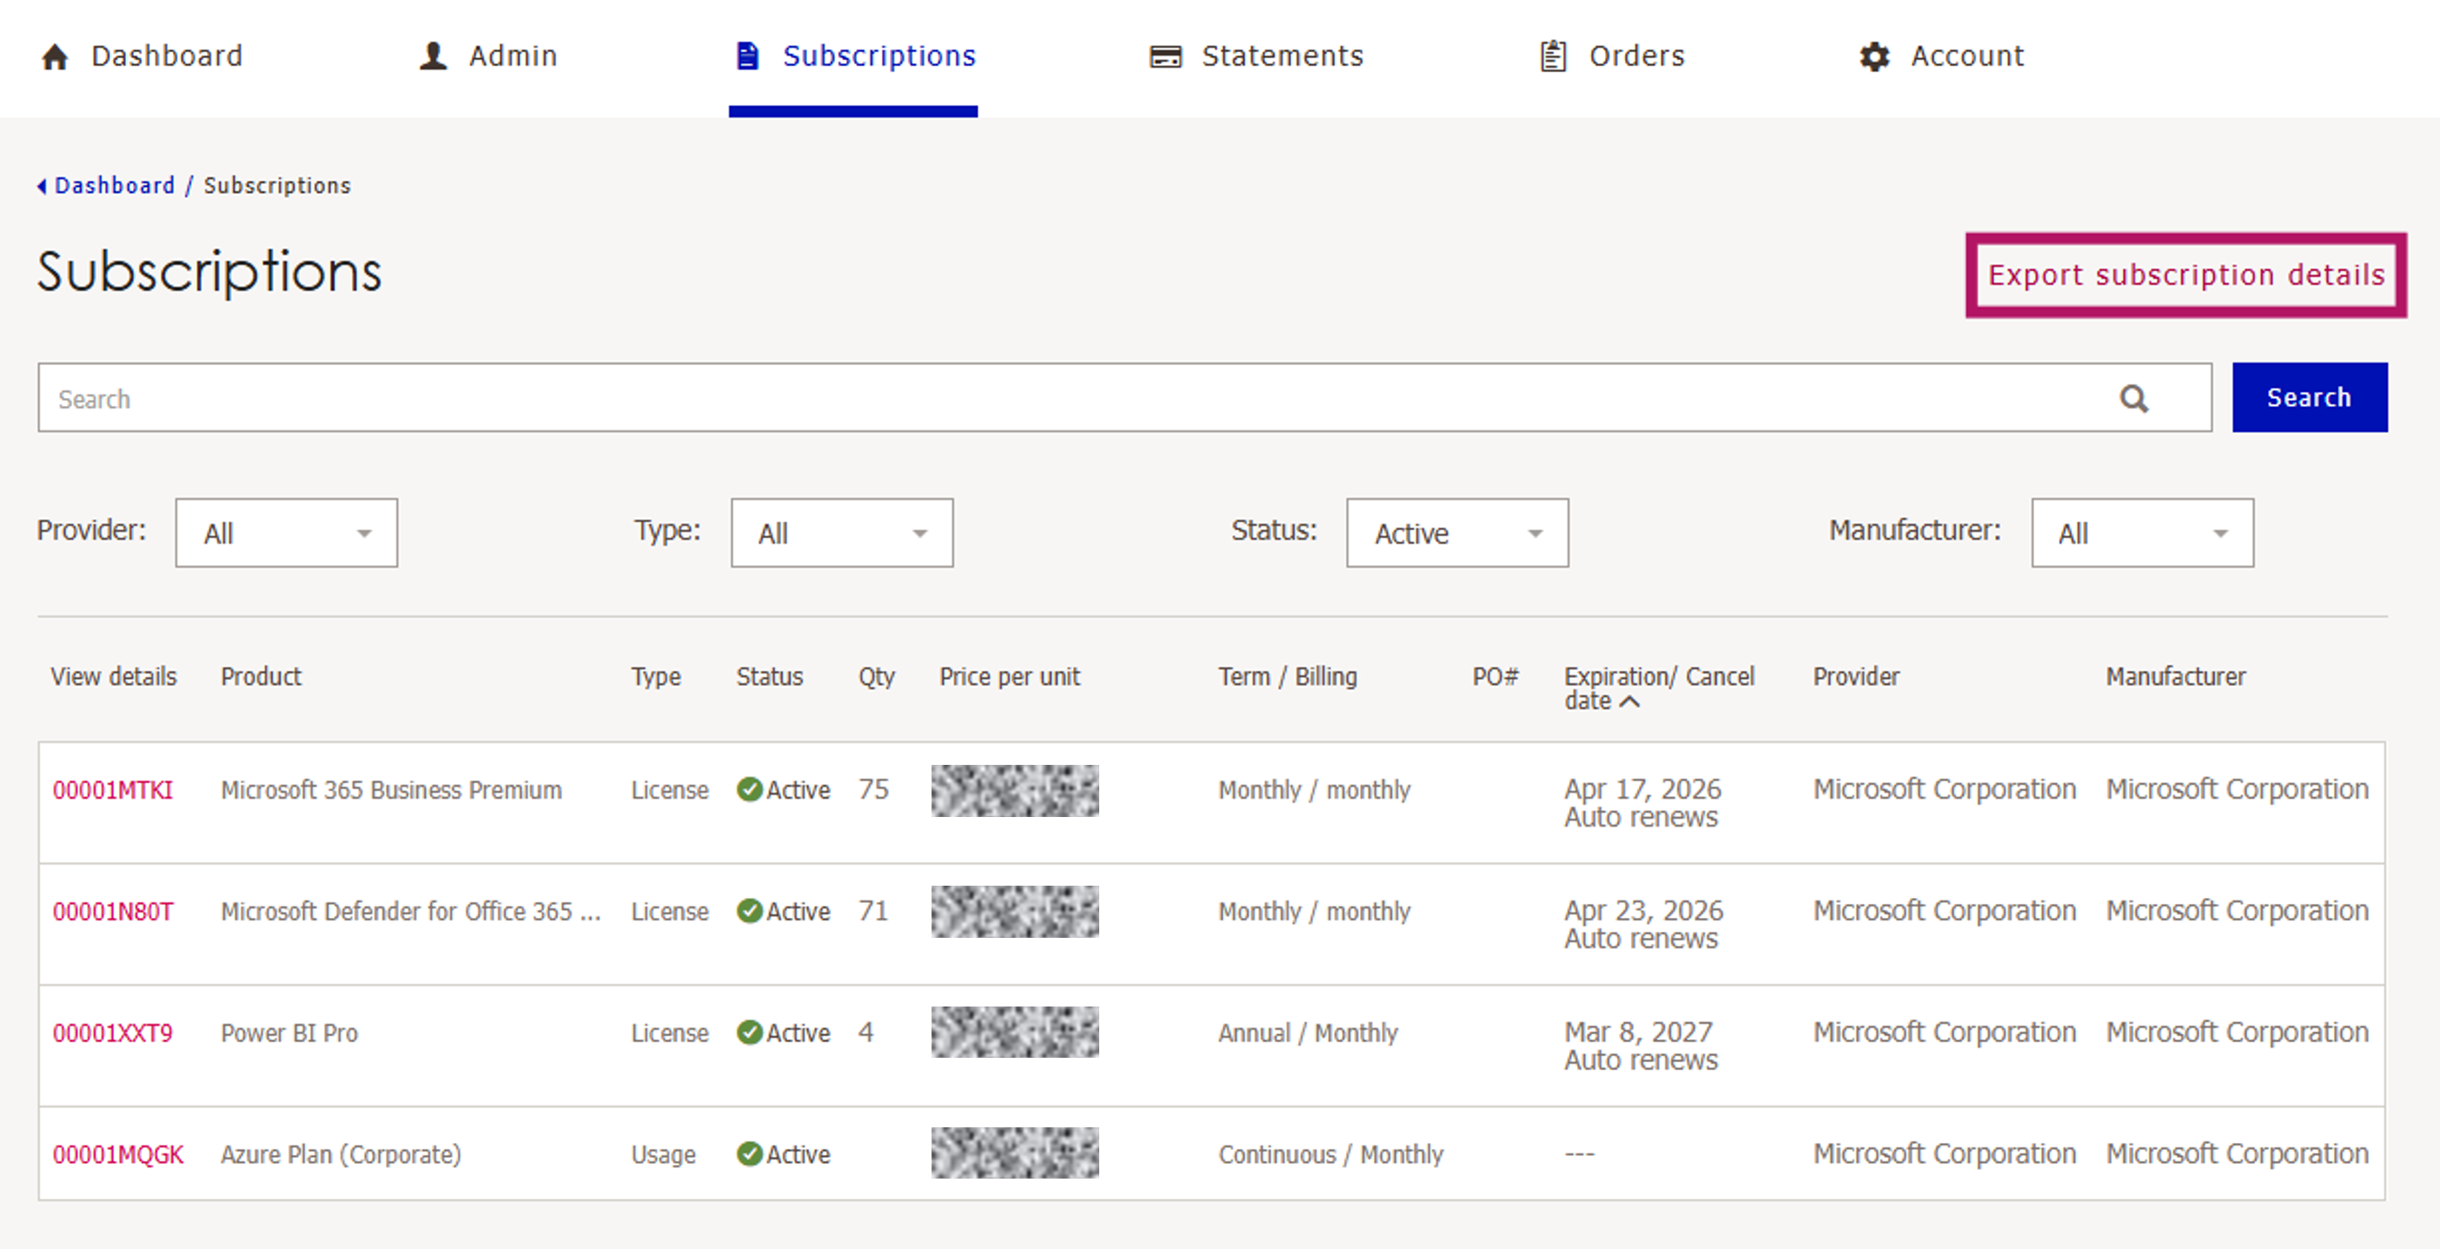Open subscription 00001XXT9 for Power BI Pro
This screenshot has width=2440, height=1249.
pyautogui.click(x=113, y=1033)
